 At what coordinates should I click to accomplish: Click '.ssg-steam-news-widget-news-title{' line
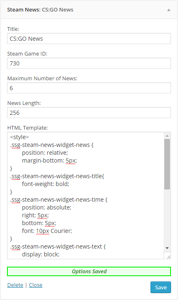57,176
